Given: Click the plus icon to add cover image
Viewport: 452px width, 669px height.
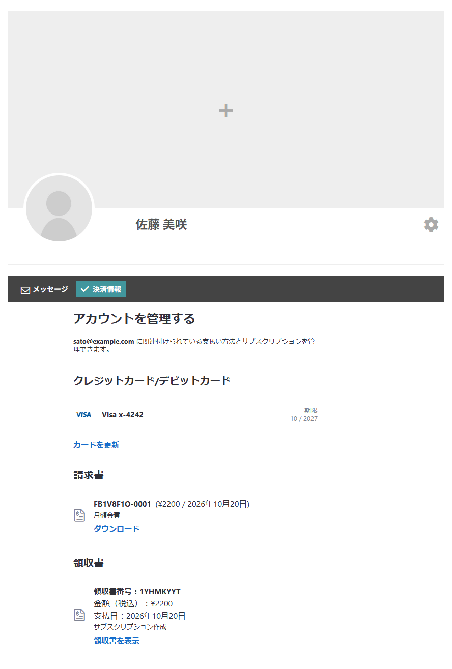Looking at the screenshot, I should tap(225, 110).
